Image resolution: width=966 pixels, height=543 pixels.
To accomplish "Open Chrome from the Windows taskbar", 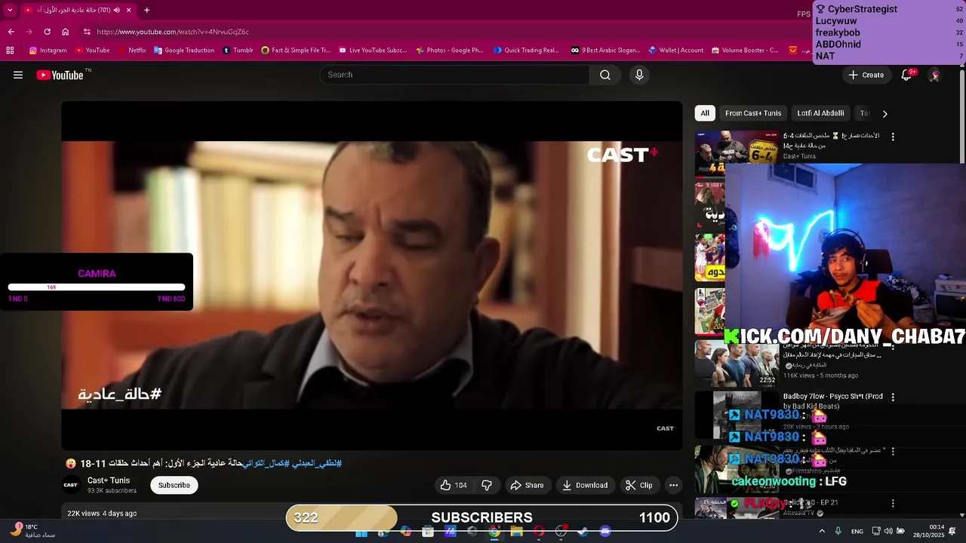I will tap(494, 531).
